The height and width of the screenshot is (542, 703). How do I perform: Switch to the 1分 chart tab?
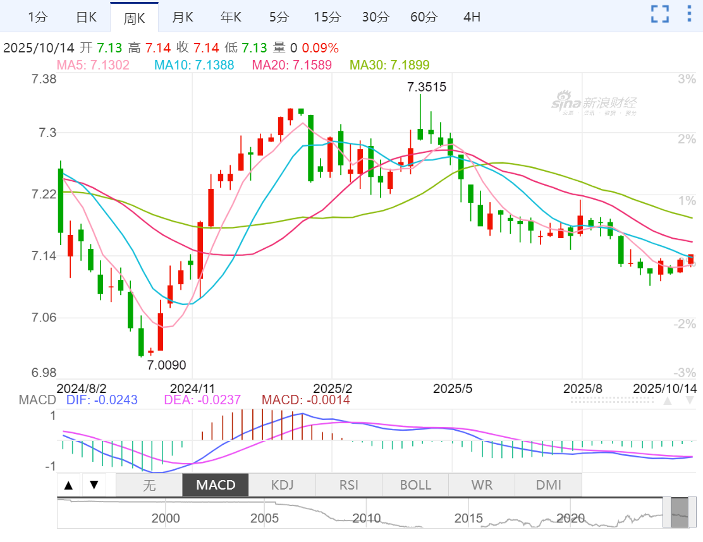coord(38,17)
